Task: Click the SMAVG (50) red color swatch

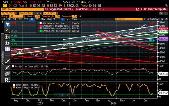Action: point(40,26)
